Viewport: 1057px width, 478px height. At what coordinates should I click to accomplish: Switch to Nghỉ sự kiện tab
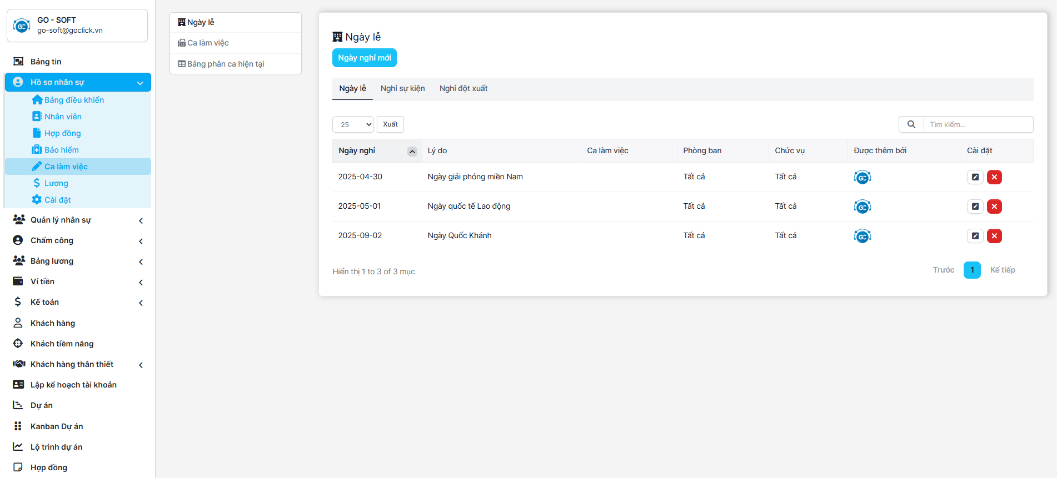(x=402, y=88)
